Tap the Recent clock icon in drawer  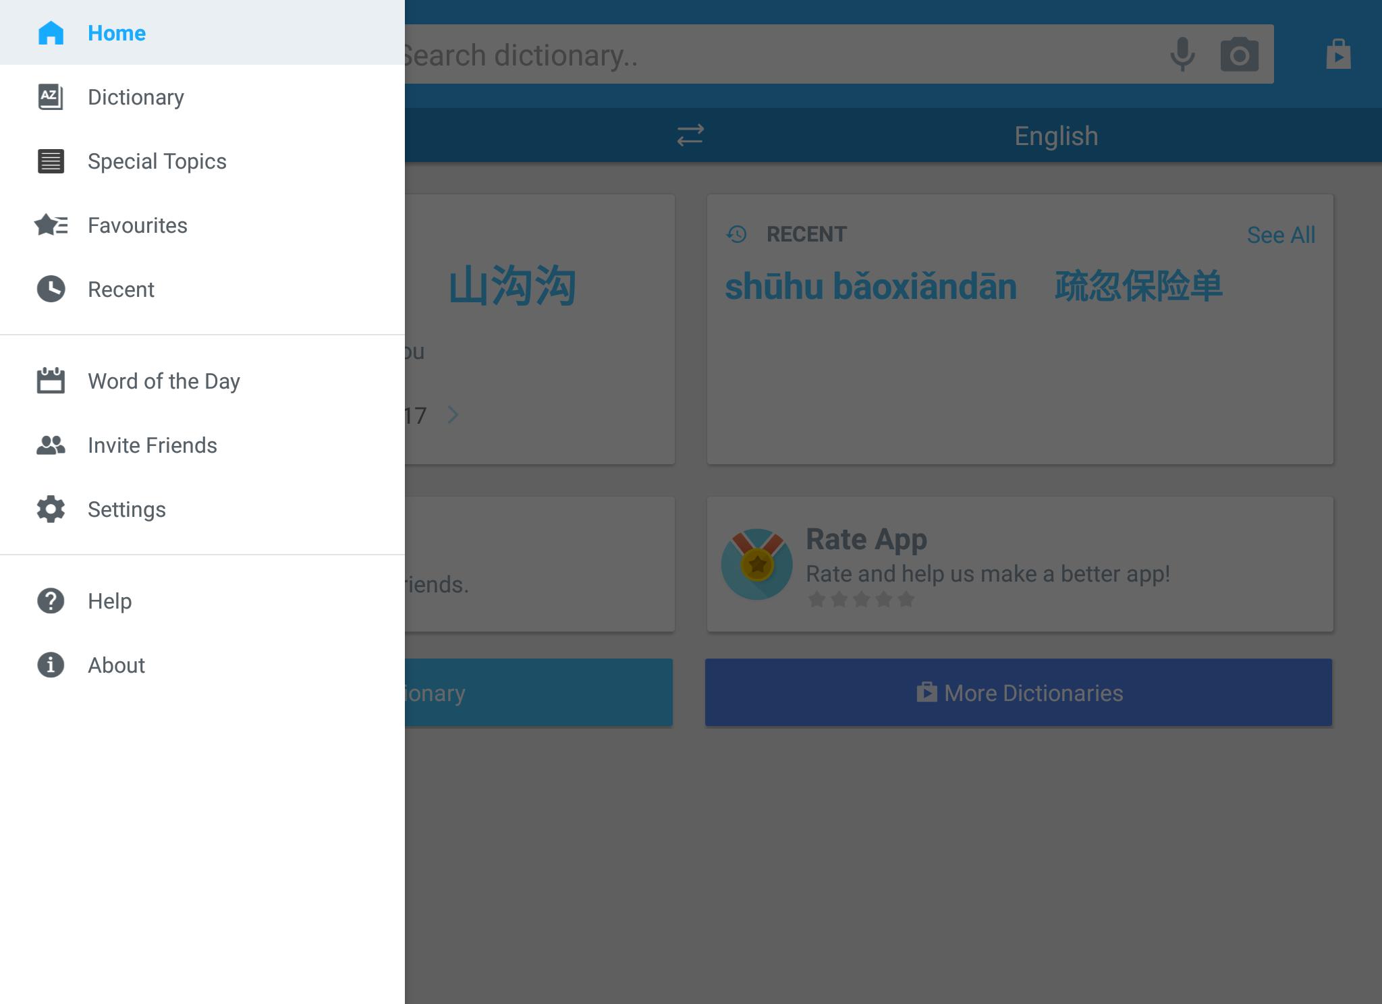51,289
